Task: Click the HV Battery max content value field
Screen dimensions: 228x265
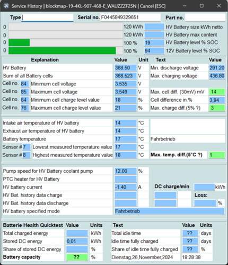Action: point(154,34)
